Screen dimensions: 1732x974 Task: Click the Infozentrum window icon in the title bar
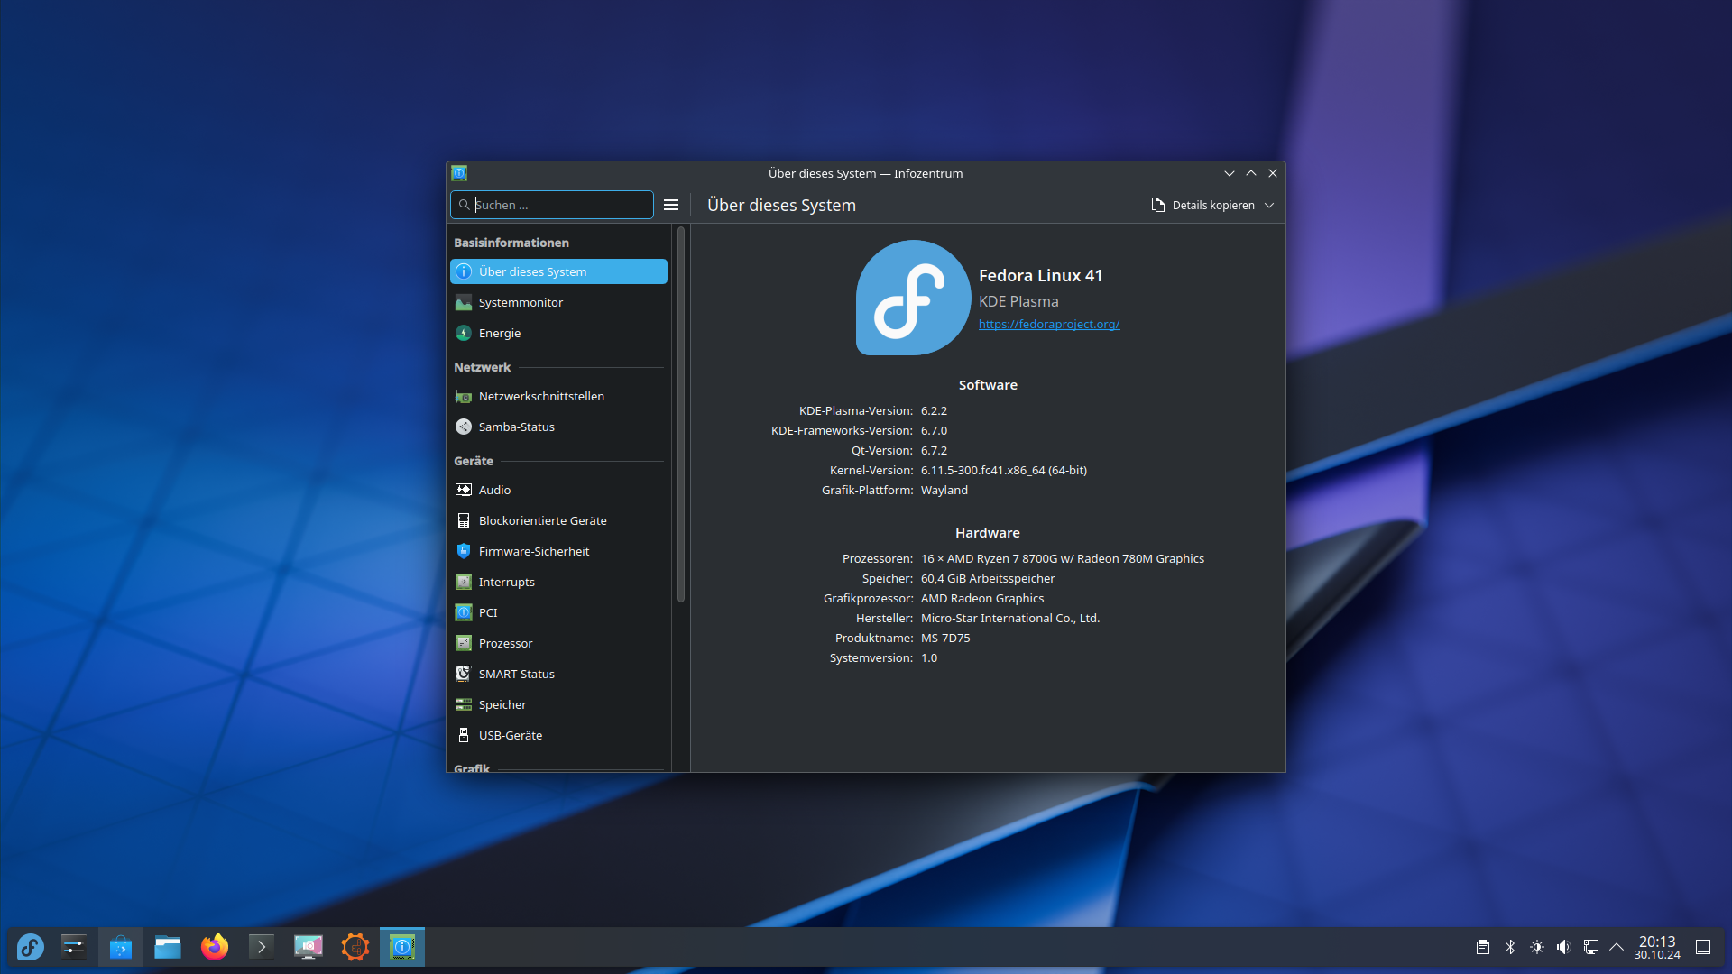[459, 173]
